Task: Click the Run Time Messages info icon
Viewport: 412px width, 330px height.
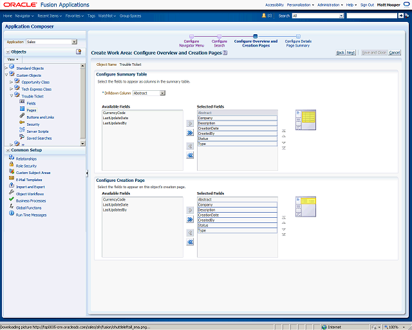Action: [x=12, y=213]
